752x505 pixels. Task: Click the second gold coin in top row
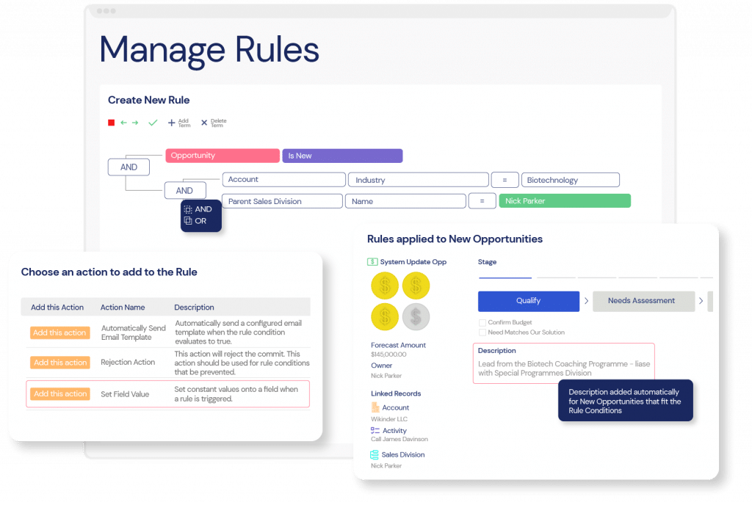(416, 286)
